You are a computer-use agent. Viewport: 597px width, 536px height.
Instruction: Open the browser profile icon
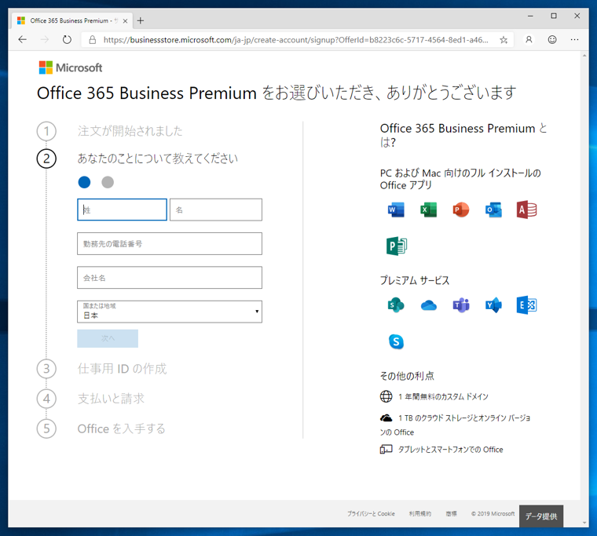[529, 39]
